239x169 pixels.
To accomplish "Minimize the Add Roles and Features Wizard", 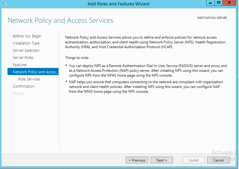I will 210,3.
